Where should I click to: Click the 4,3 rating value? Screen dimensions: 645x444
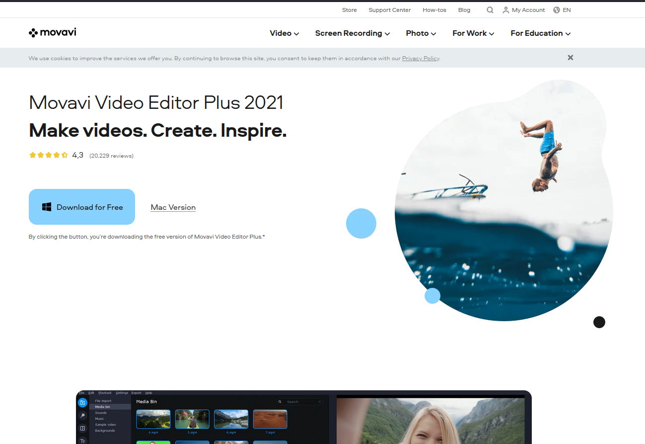tap(77, 155)
